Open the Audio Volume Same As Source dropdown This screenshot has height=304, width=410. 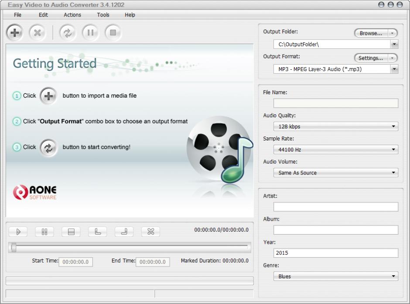(336, 173)
